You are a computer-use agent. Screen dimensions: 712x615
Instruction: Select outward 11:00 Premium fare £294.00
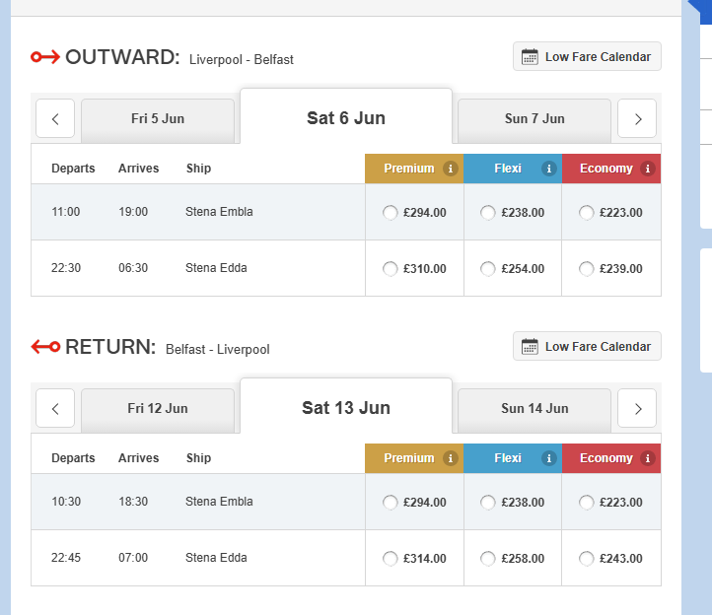coord(390,213)
